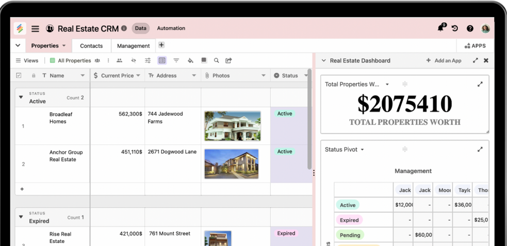Click the APPS button
The width and height of the screenshot is (507, 246).
475,46
